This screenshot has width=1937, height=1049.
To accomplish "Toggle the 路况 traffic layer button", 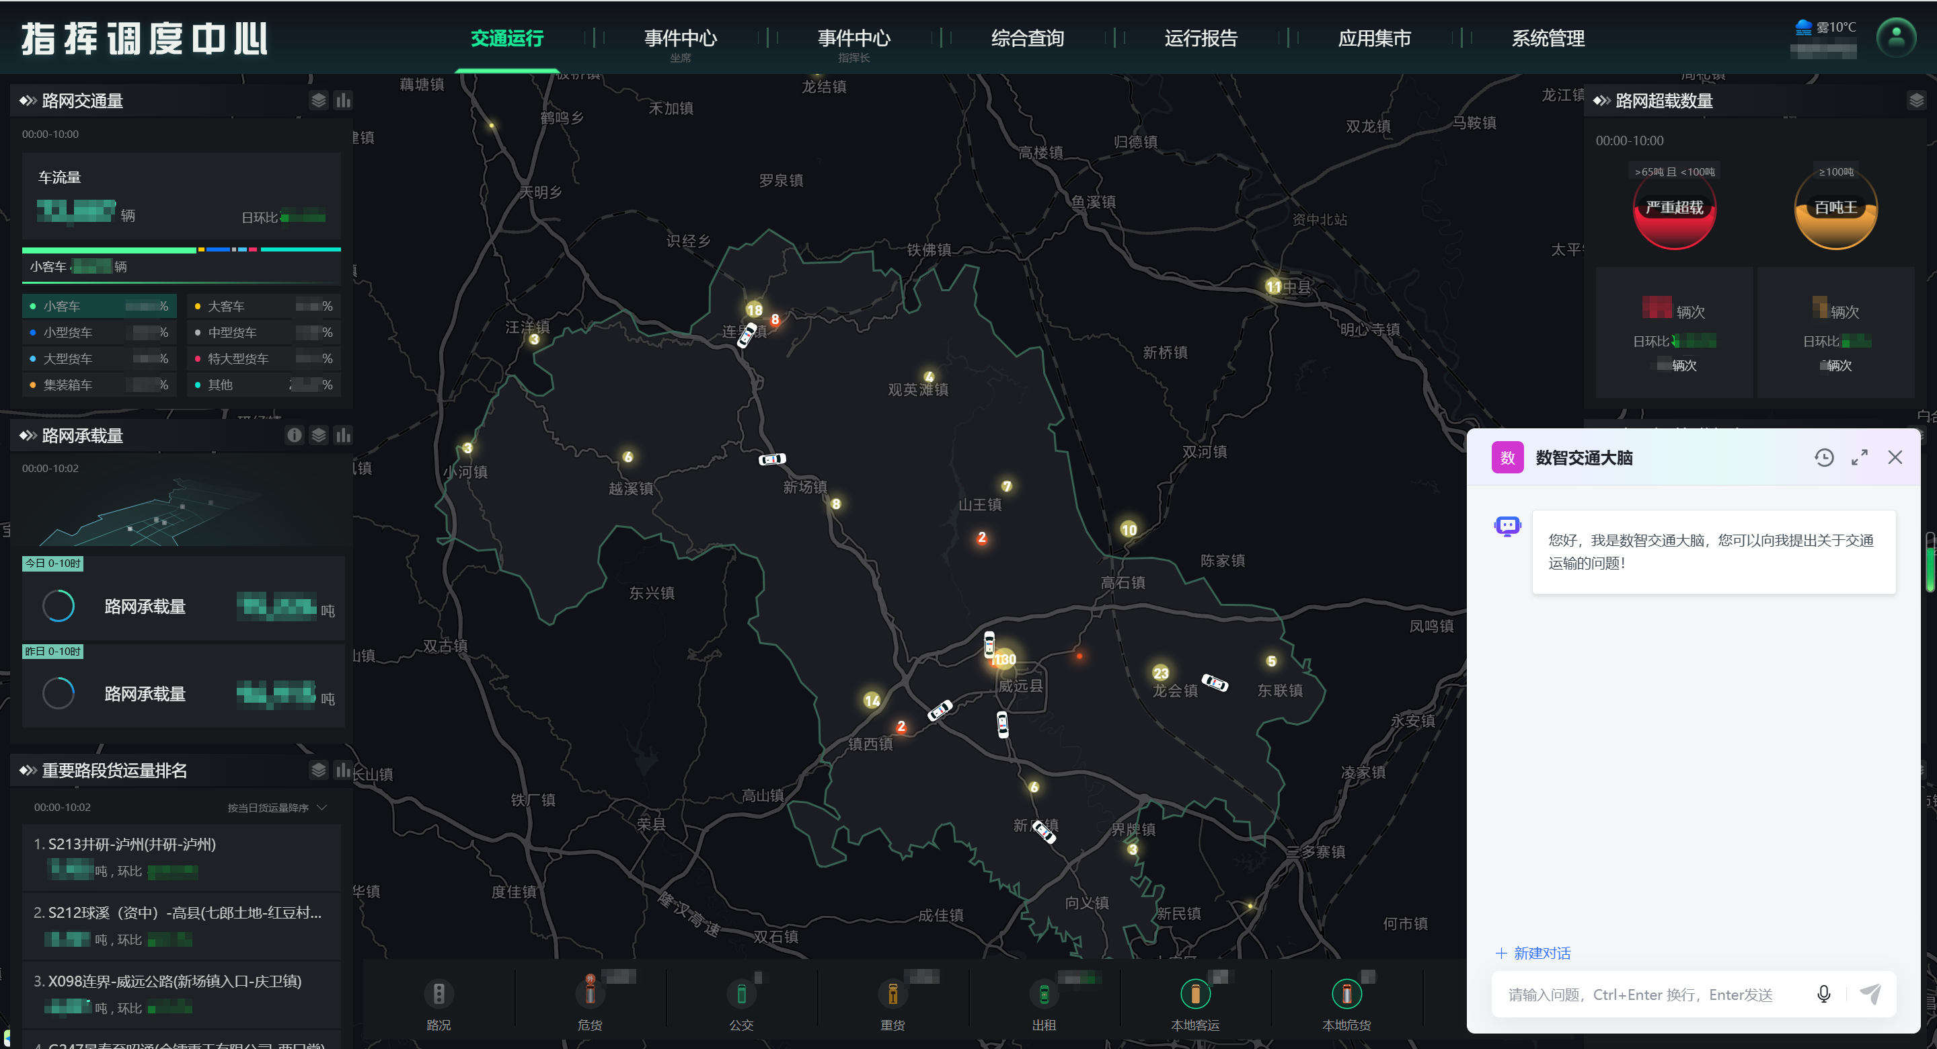I will point(439,994).
